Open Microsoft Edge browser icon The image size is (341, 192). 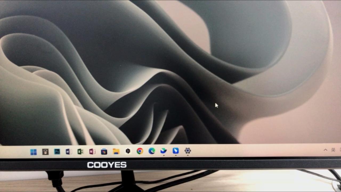coord(152,151)
